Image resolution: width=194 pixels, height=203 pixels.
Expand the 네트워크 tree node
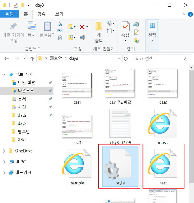[x=4, y=173]
